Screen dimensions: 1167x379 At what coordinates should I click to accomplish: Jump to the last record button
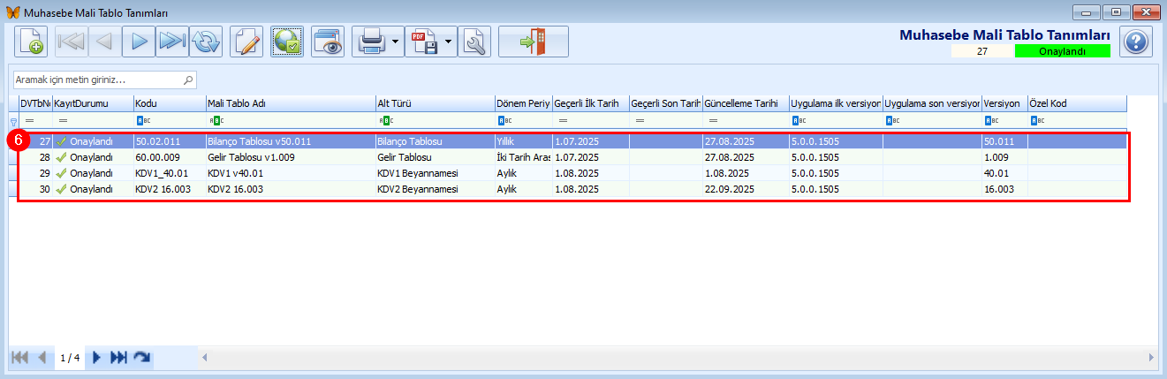(172, 42)
